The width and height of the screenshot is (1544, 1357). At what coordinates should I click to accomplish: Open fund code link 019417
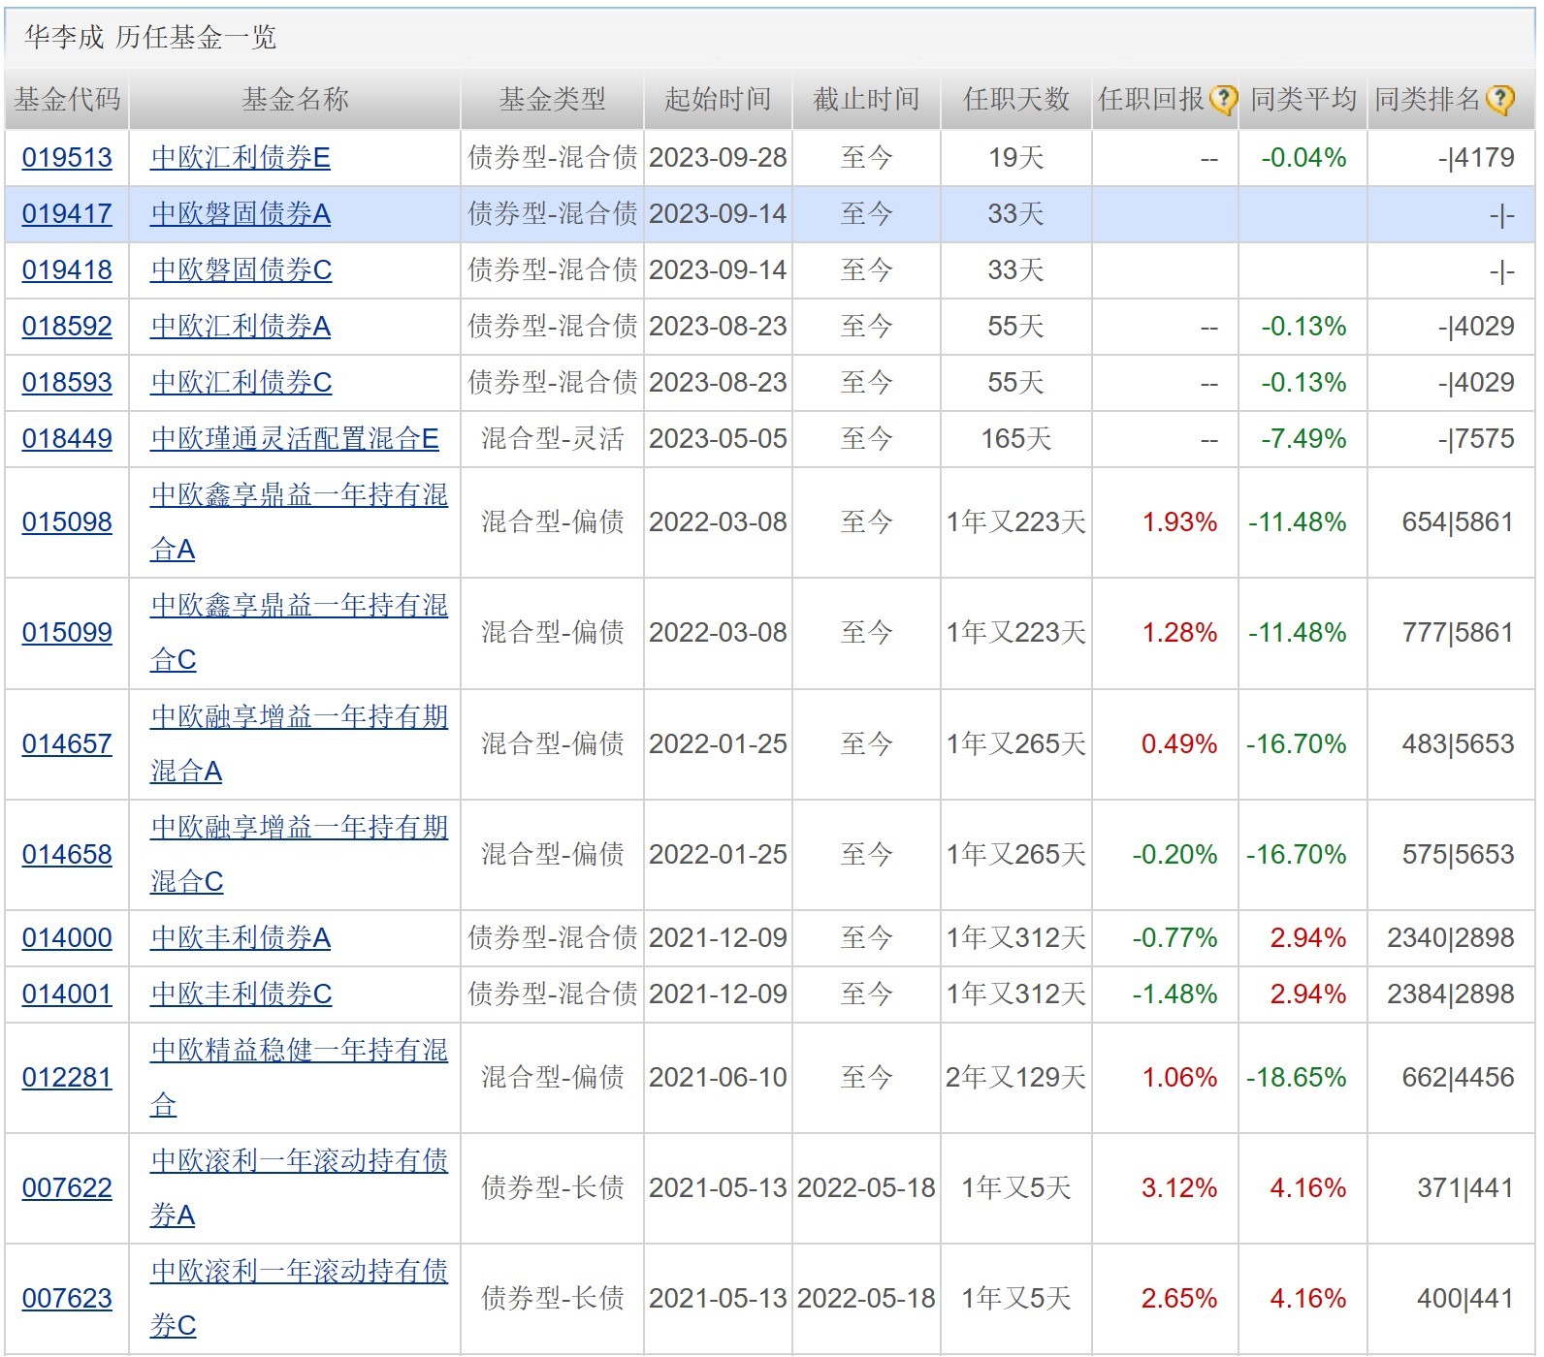pos(67,214)
